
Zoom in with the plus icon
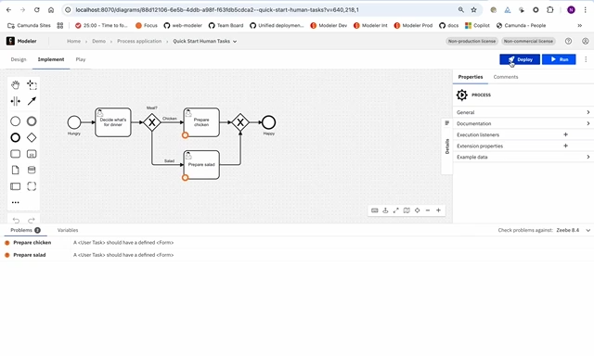[438, 210]
